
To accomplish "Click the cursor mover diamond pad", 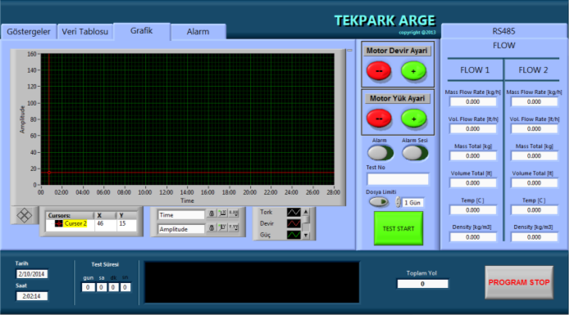I will [25, 215].
